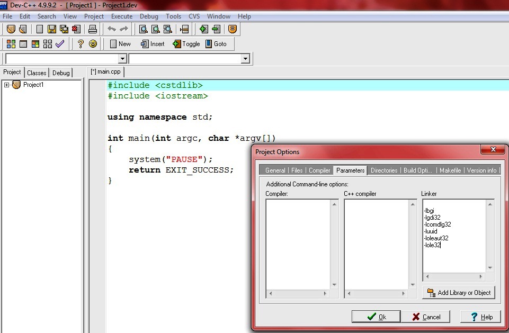Viewport: 509px width, 333px height.
Task: Switch to Build Options tab
Action: click(418, 170)
